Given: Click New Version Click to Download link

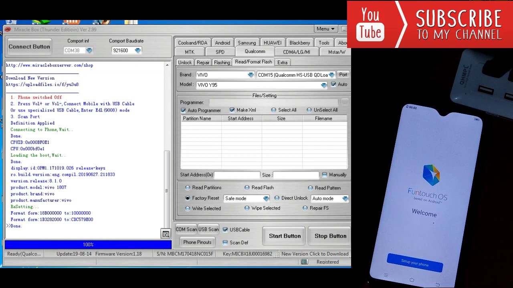Looking at the screenshot, I should click(315, 254).
